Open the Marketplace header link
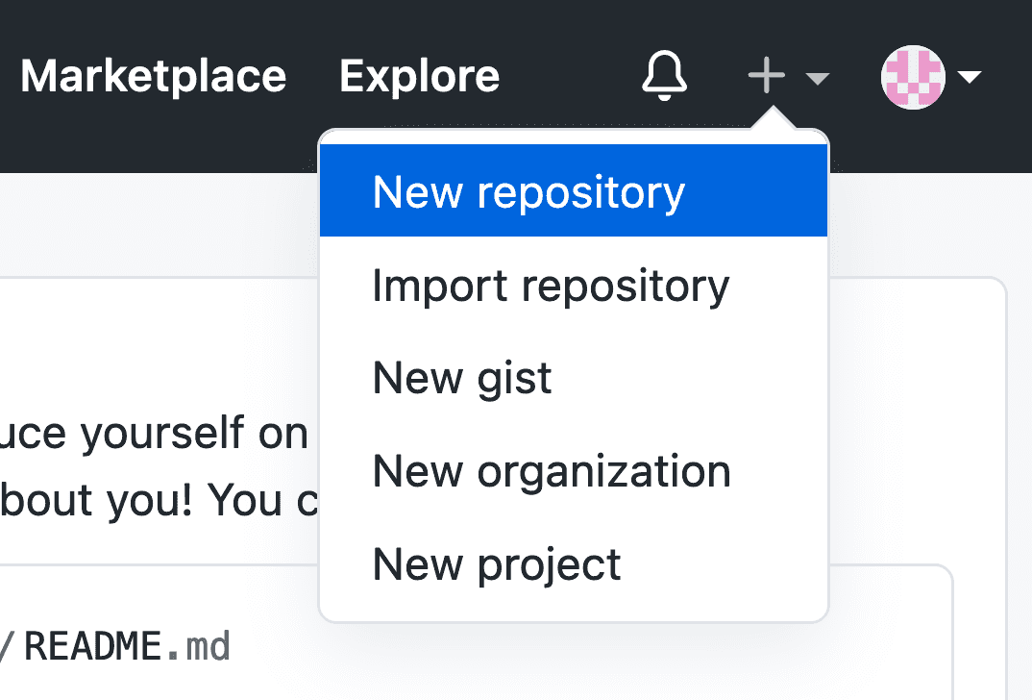Image resolution: width=1032 pixels, height=700 pixels. point(153,76)
